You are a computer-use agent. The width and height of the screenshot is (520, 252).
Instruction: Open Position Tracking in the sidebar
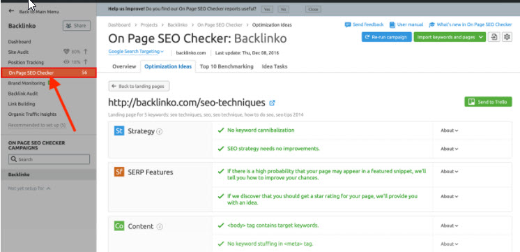click(26, 62)
